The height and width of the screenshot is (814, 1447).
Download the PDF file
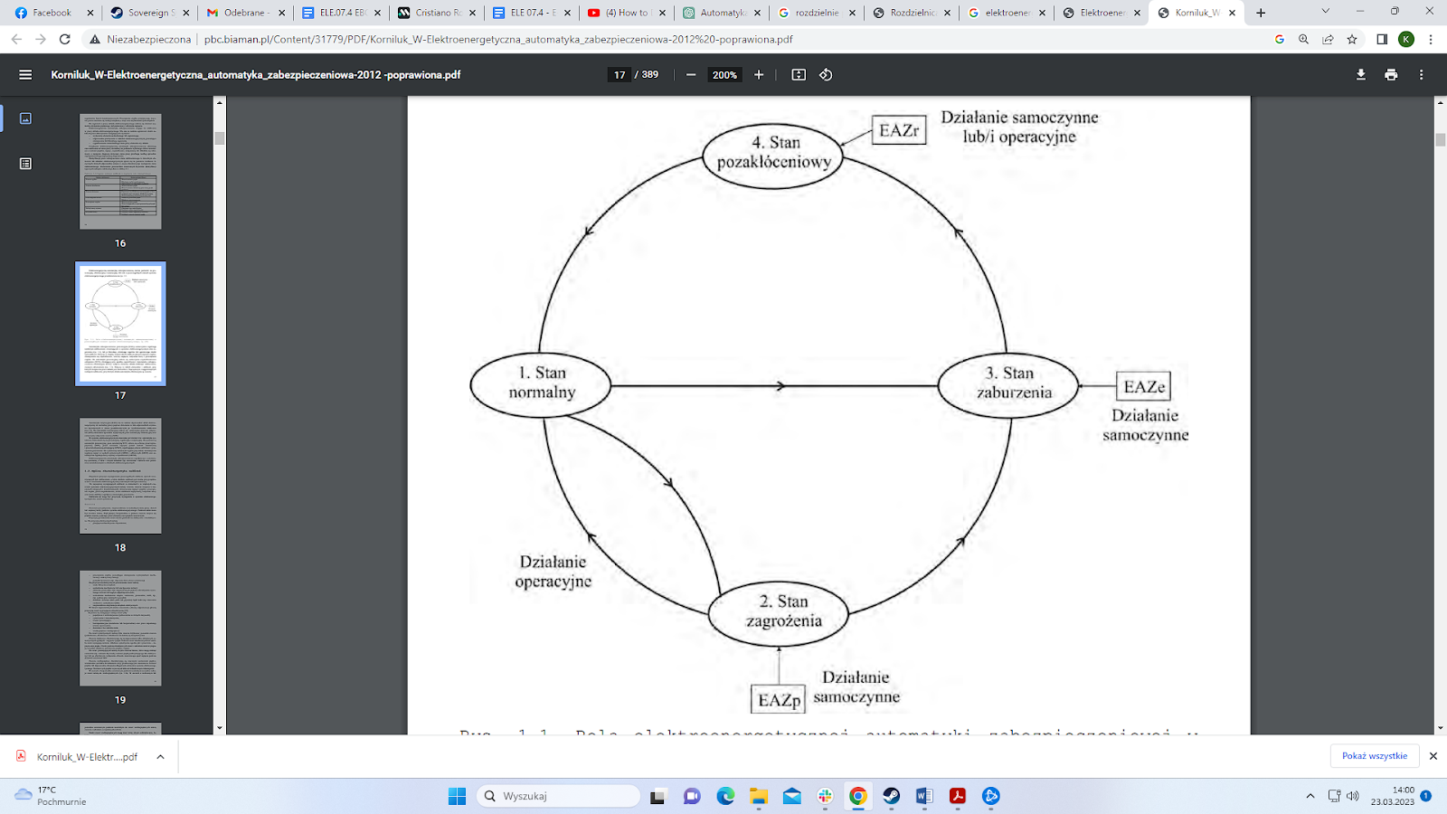(1360, 75)
